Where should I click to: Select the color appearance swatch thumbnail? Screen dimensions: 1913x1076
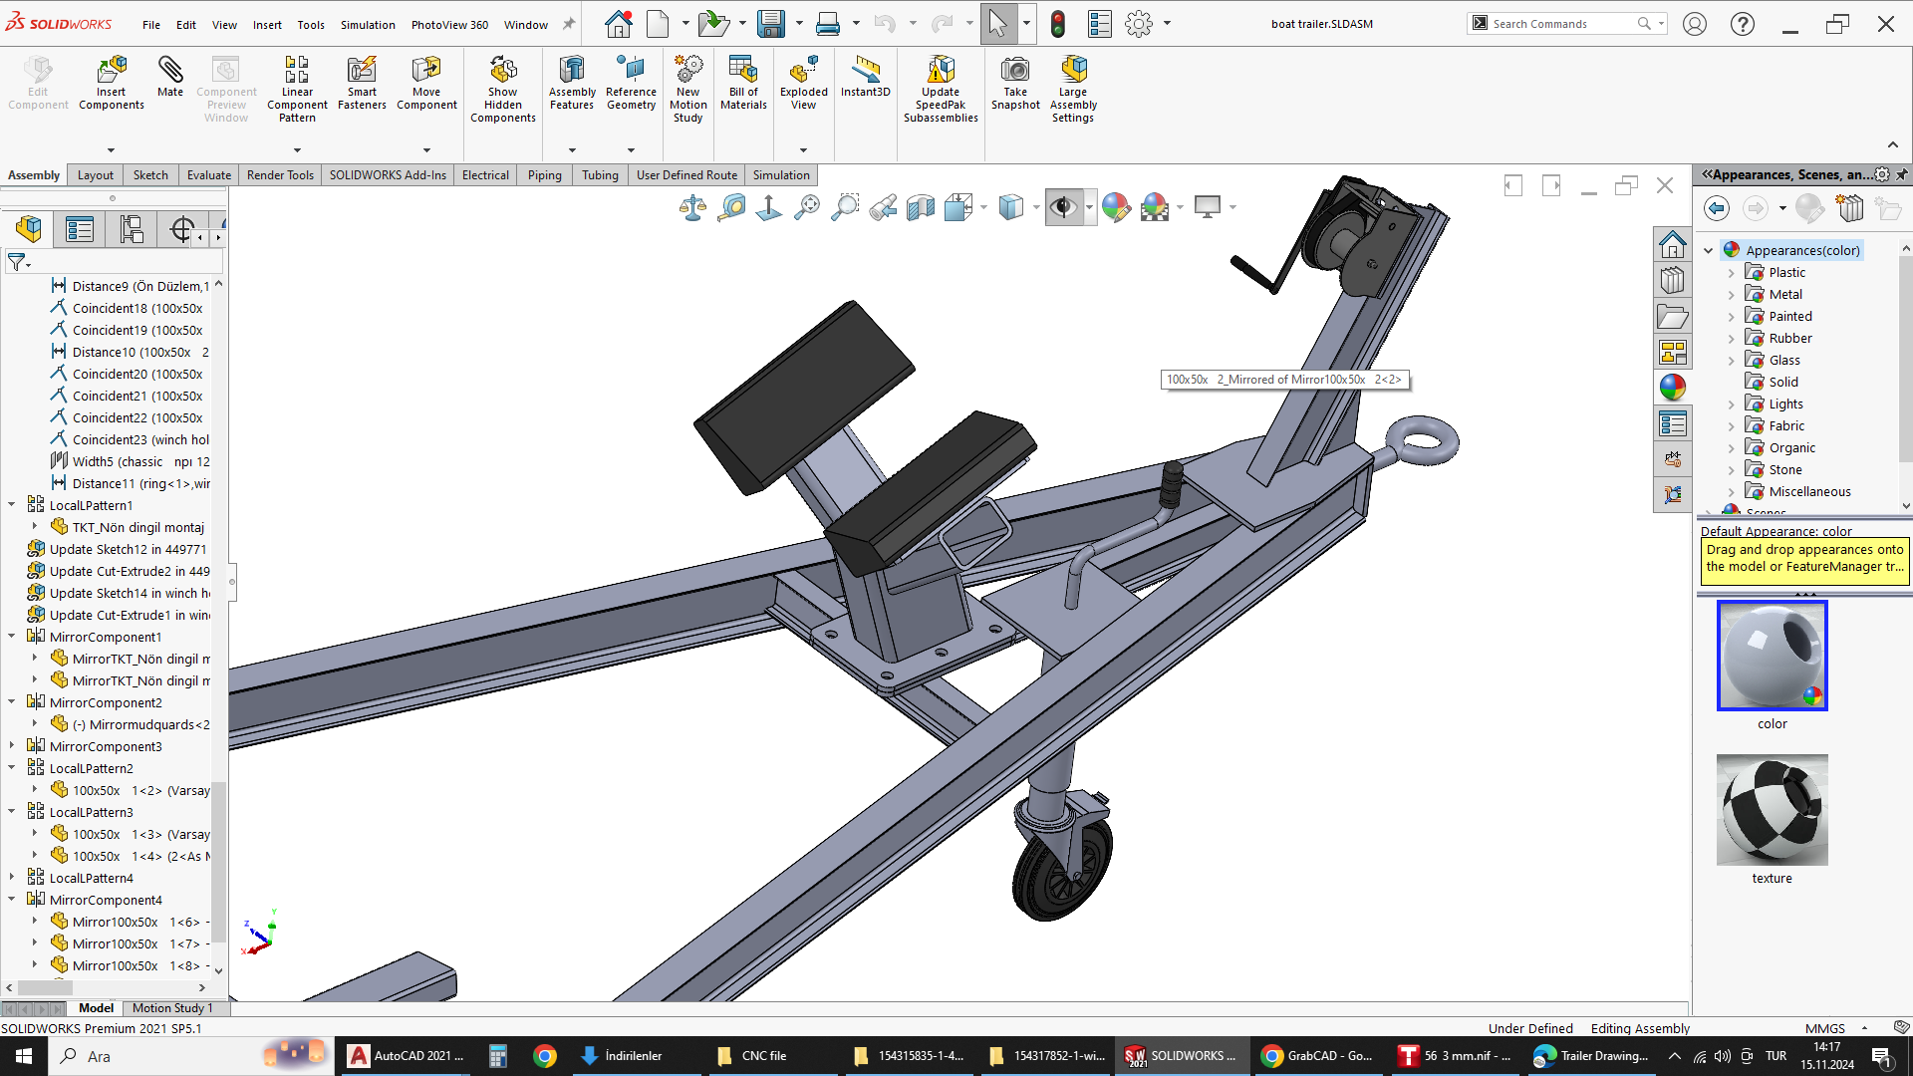(x=1772, y=656)
